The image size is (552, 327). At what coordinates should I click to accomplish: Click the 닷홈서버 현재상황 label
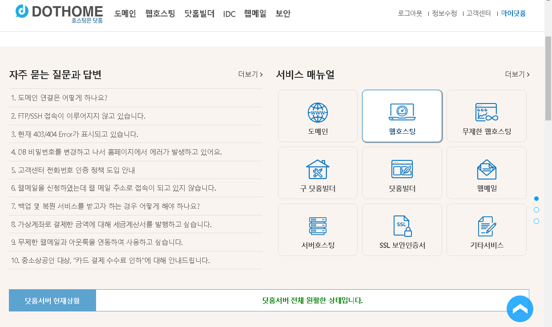point(52,300)
